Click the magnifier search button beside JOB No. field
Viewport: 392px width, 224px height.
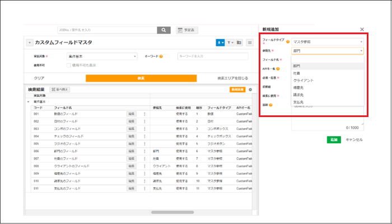coord(163,30)
